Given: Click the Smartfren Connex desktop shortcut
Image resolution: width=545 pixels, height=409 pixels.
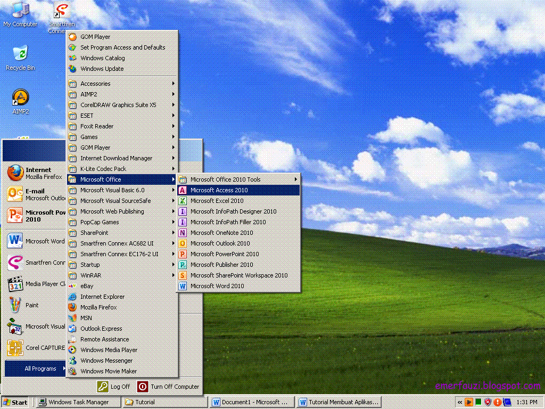Looking at the screenshot, I should click(x=61, y=17).
